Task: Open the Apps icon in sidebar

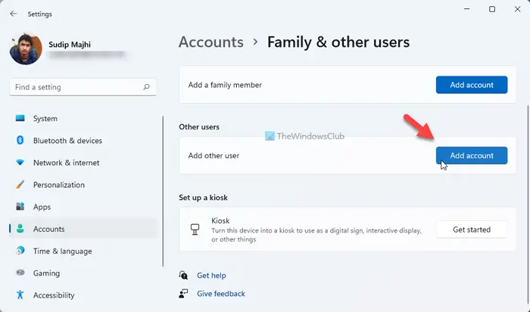Action: coord(20,207)
